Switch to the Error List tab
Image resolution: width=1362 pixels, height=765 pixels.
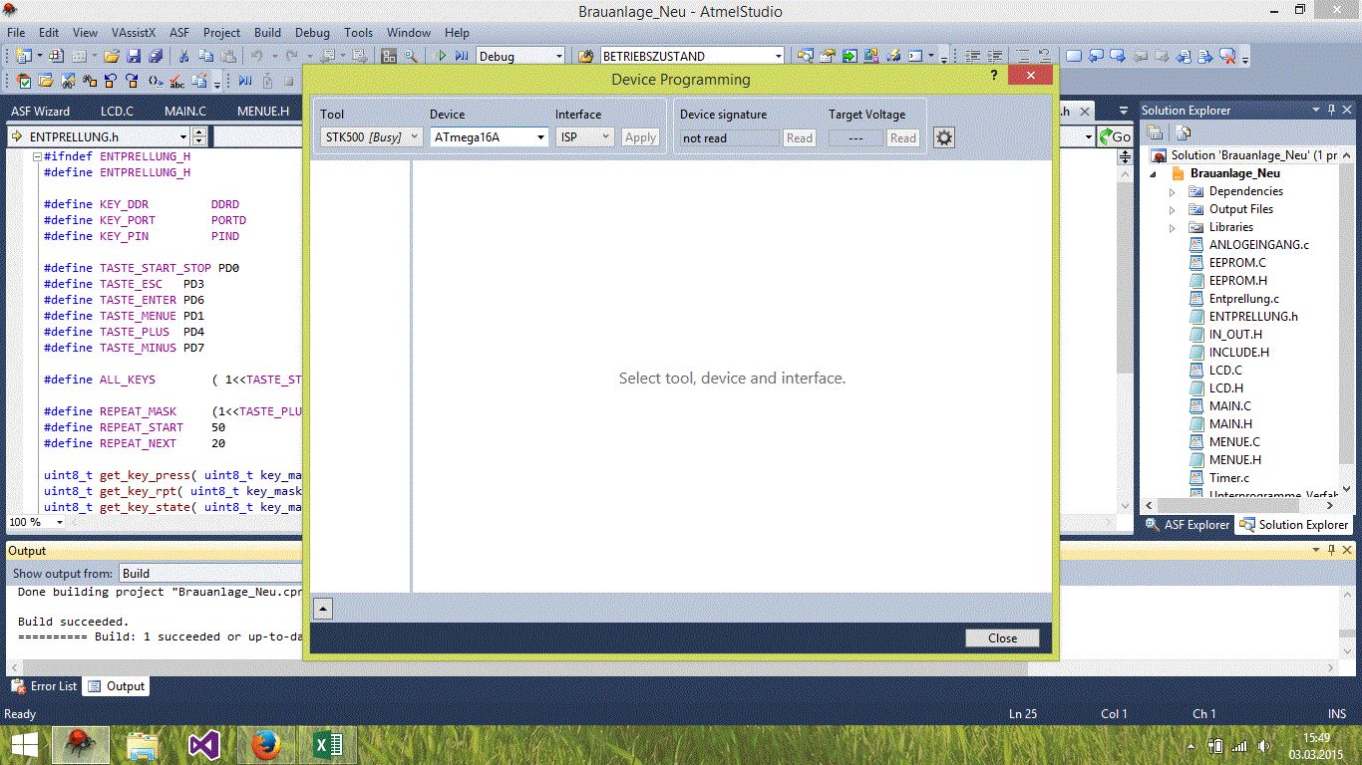44,685
